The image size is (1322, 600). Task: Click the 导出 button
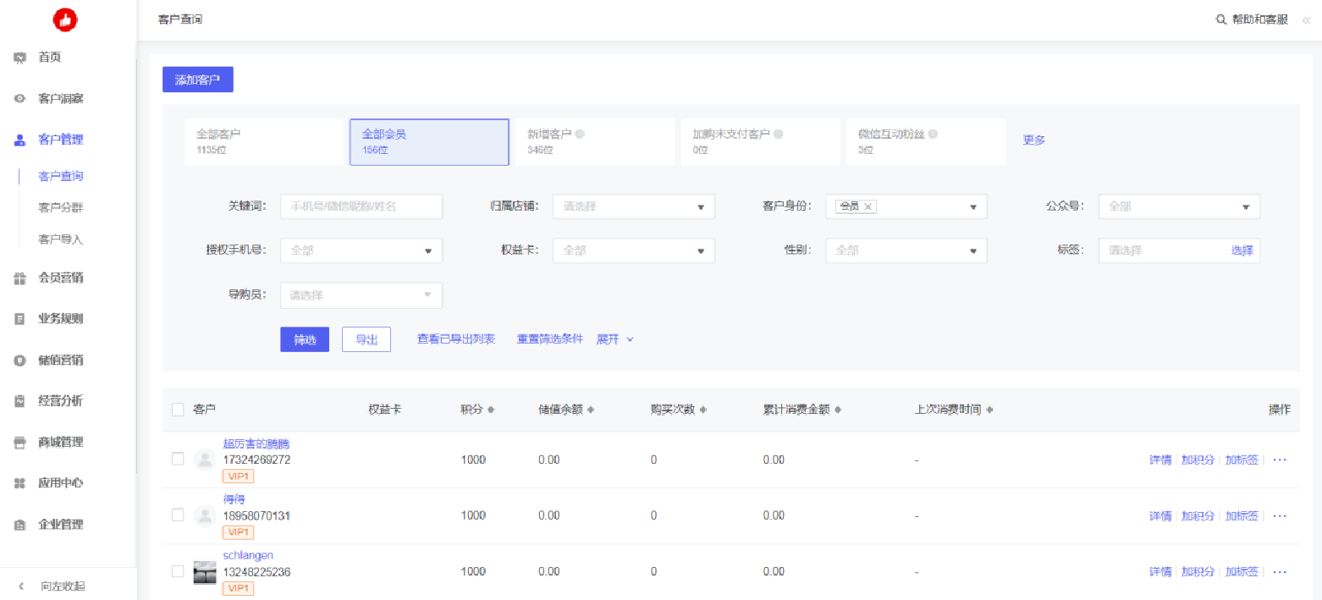366,339
